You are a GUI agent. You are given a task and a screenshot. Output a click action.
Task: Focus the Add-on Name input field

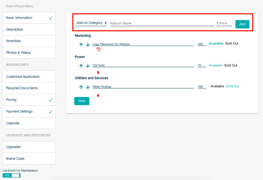162,23
